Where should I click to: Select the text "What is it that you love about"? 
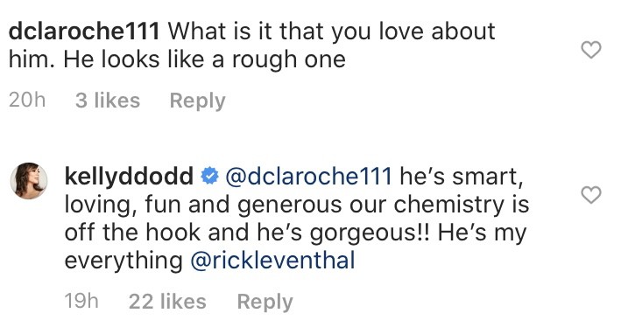pyautogui.click(x=332, y=31)
